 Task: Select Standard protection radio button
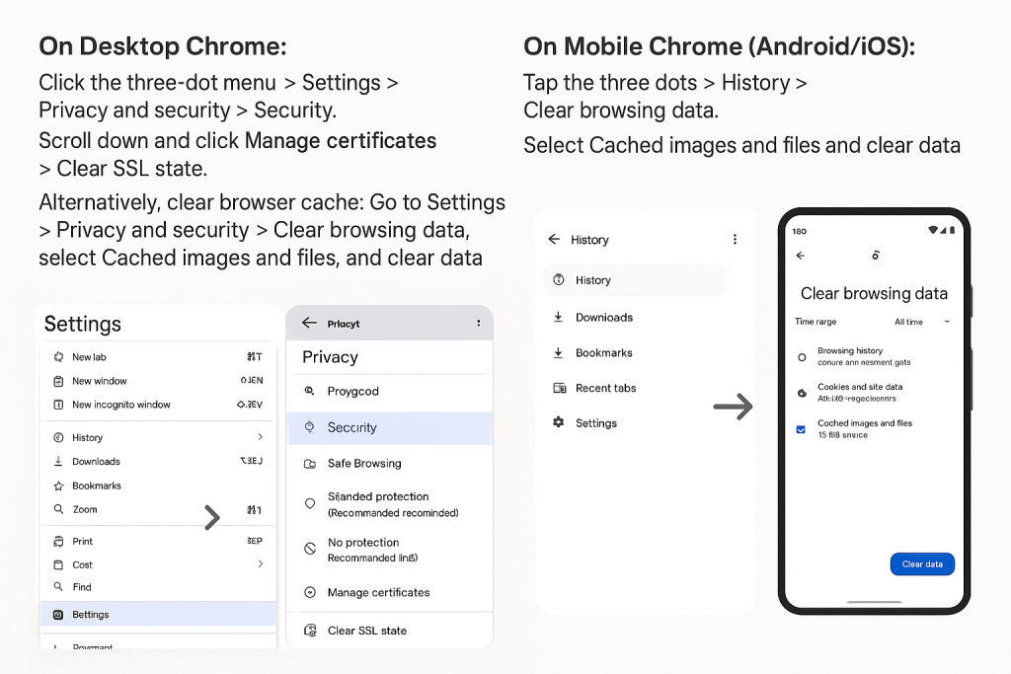pyautogui.click(x=310, y=503)
